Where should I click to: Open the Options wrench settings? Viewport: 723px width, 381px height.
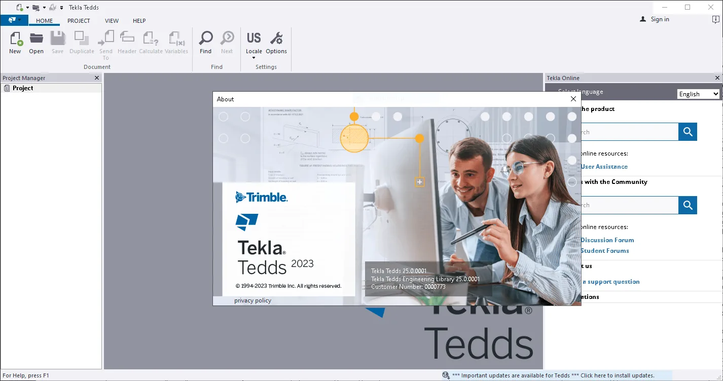pyautogui.click(x=276, y=43)
